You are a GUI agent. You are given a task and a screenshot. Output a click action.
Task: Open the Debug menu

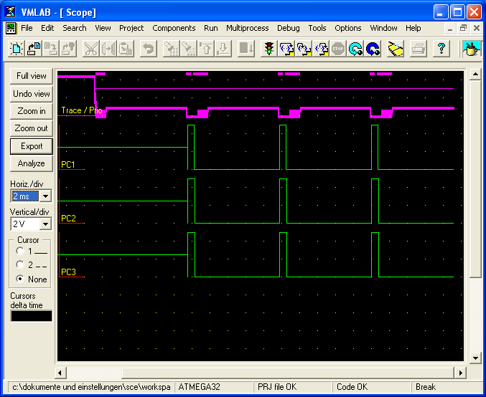289,28
